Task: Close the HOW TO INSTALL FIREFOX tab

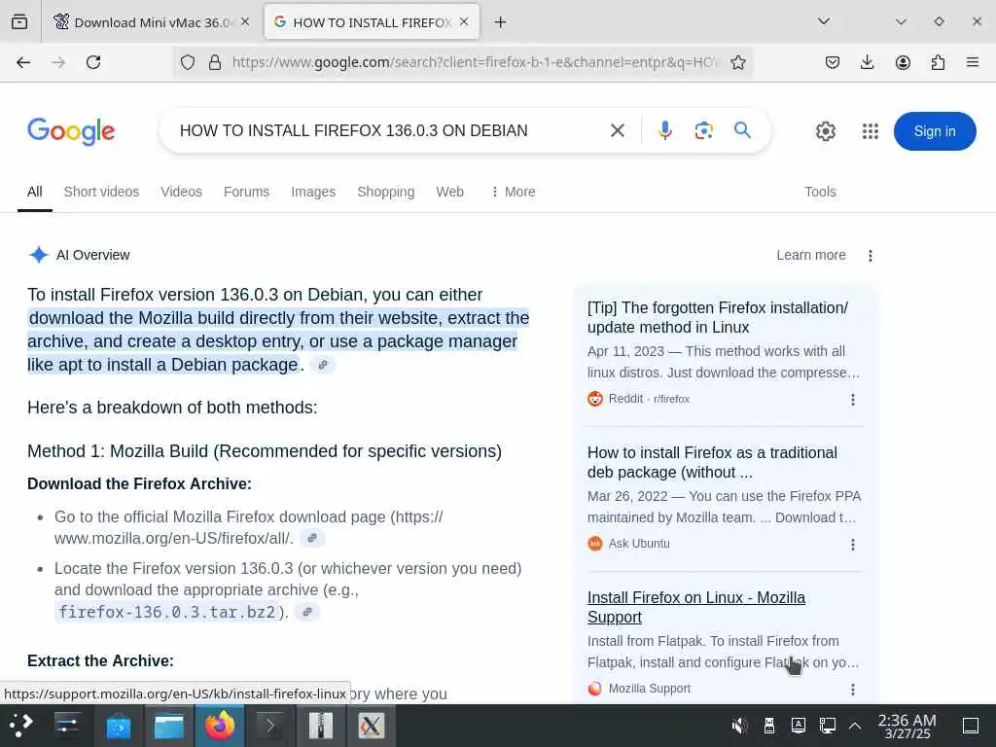Action: [464, 21]
